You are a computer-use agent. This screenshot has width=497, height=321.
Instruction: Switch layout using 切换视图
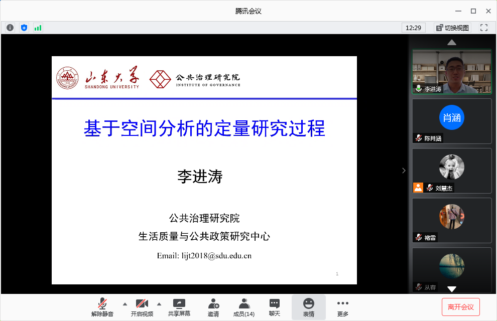point(452,28)
